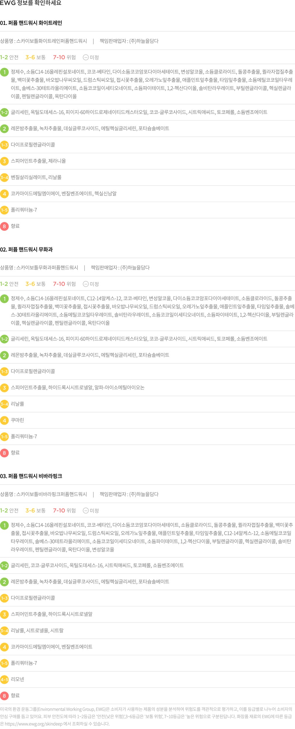
Task: Click product name 스카이보틀화이트레인퍼퓸핸드워시
Action: pyautogui.click(x=51, y=41)
